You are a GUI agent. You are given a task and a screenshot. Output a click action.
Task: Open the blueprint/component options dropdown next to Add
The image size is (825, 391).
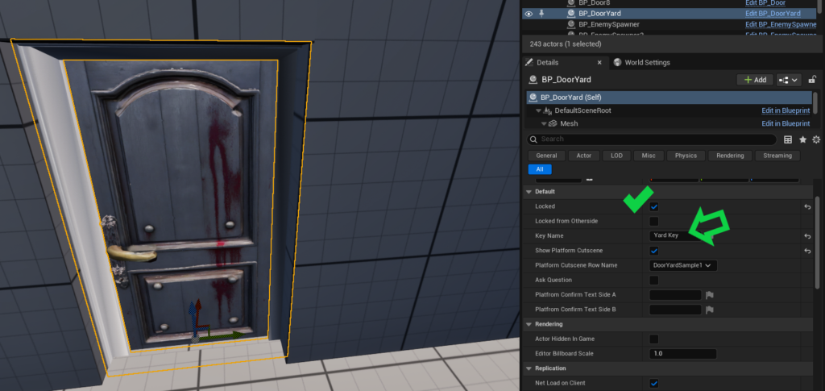pos(788,80)
